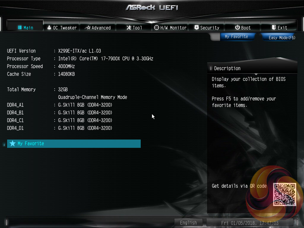Click the Processor Type value Intel Core i7-7900X
Viewport: 304px width, 228px height.
106,59
